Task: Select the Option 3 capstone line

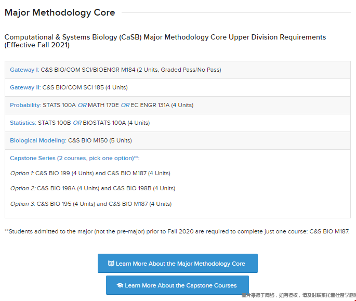Action: point(90,204)
